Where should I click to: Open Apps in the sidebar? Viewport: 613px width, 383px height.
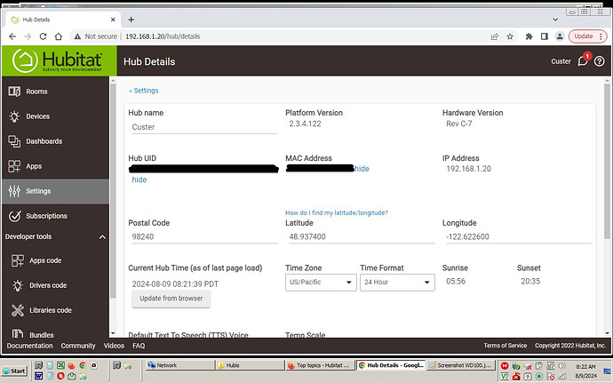coord(55,166)
